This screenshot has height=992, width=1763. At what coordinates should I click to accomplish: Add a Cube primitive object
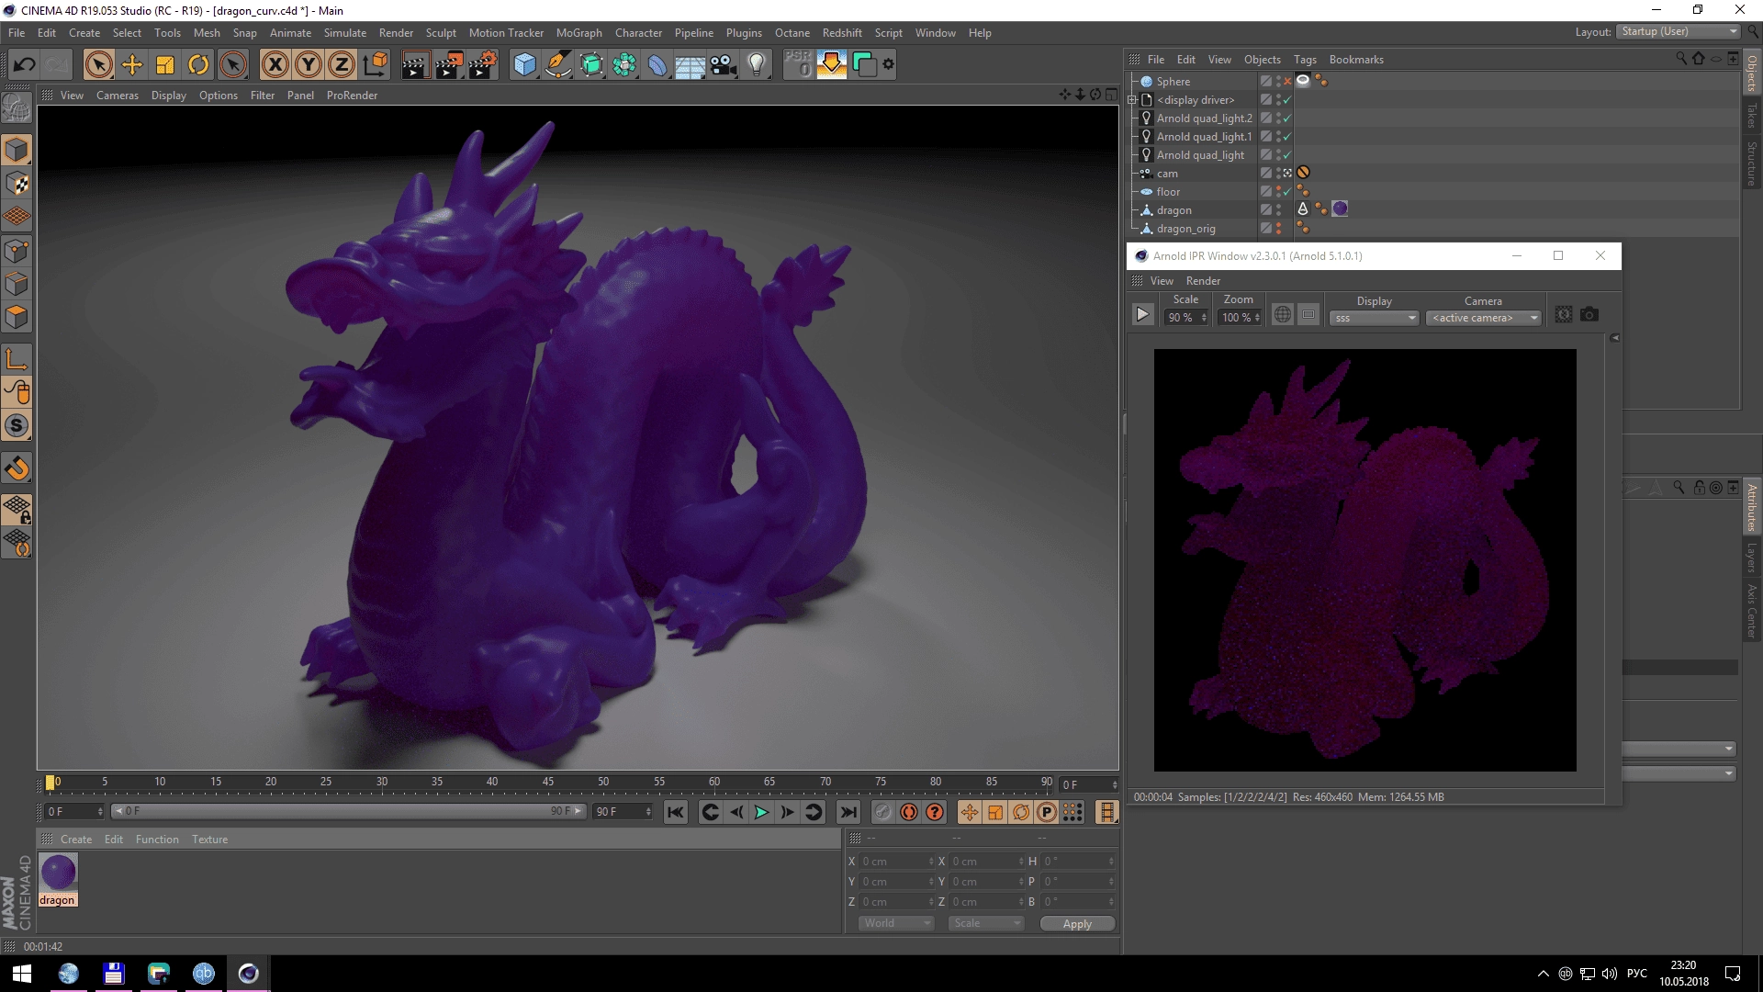click(x=525, y=64)
